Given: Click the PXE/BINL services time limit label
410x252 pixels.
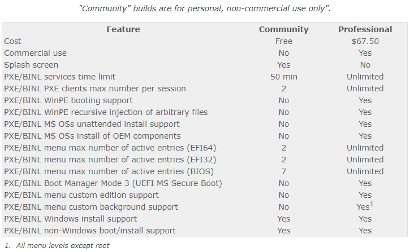Looking at the screenshot, I should (59, 77).
